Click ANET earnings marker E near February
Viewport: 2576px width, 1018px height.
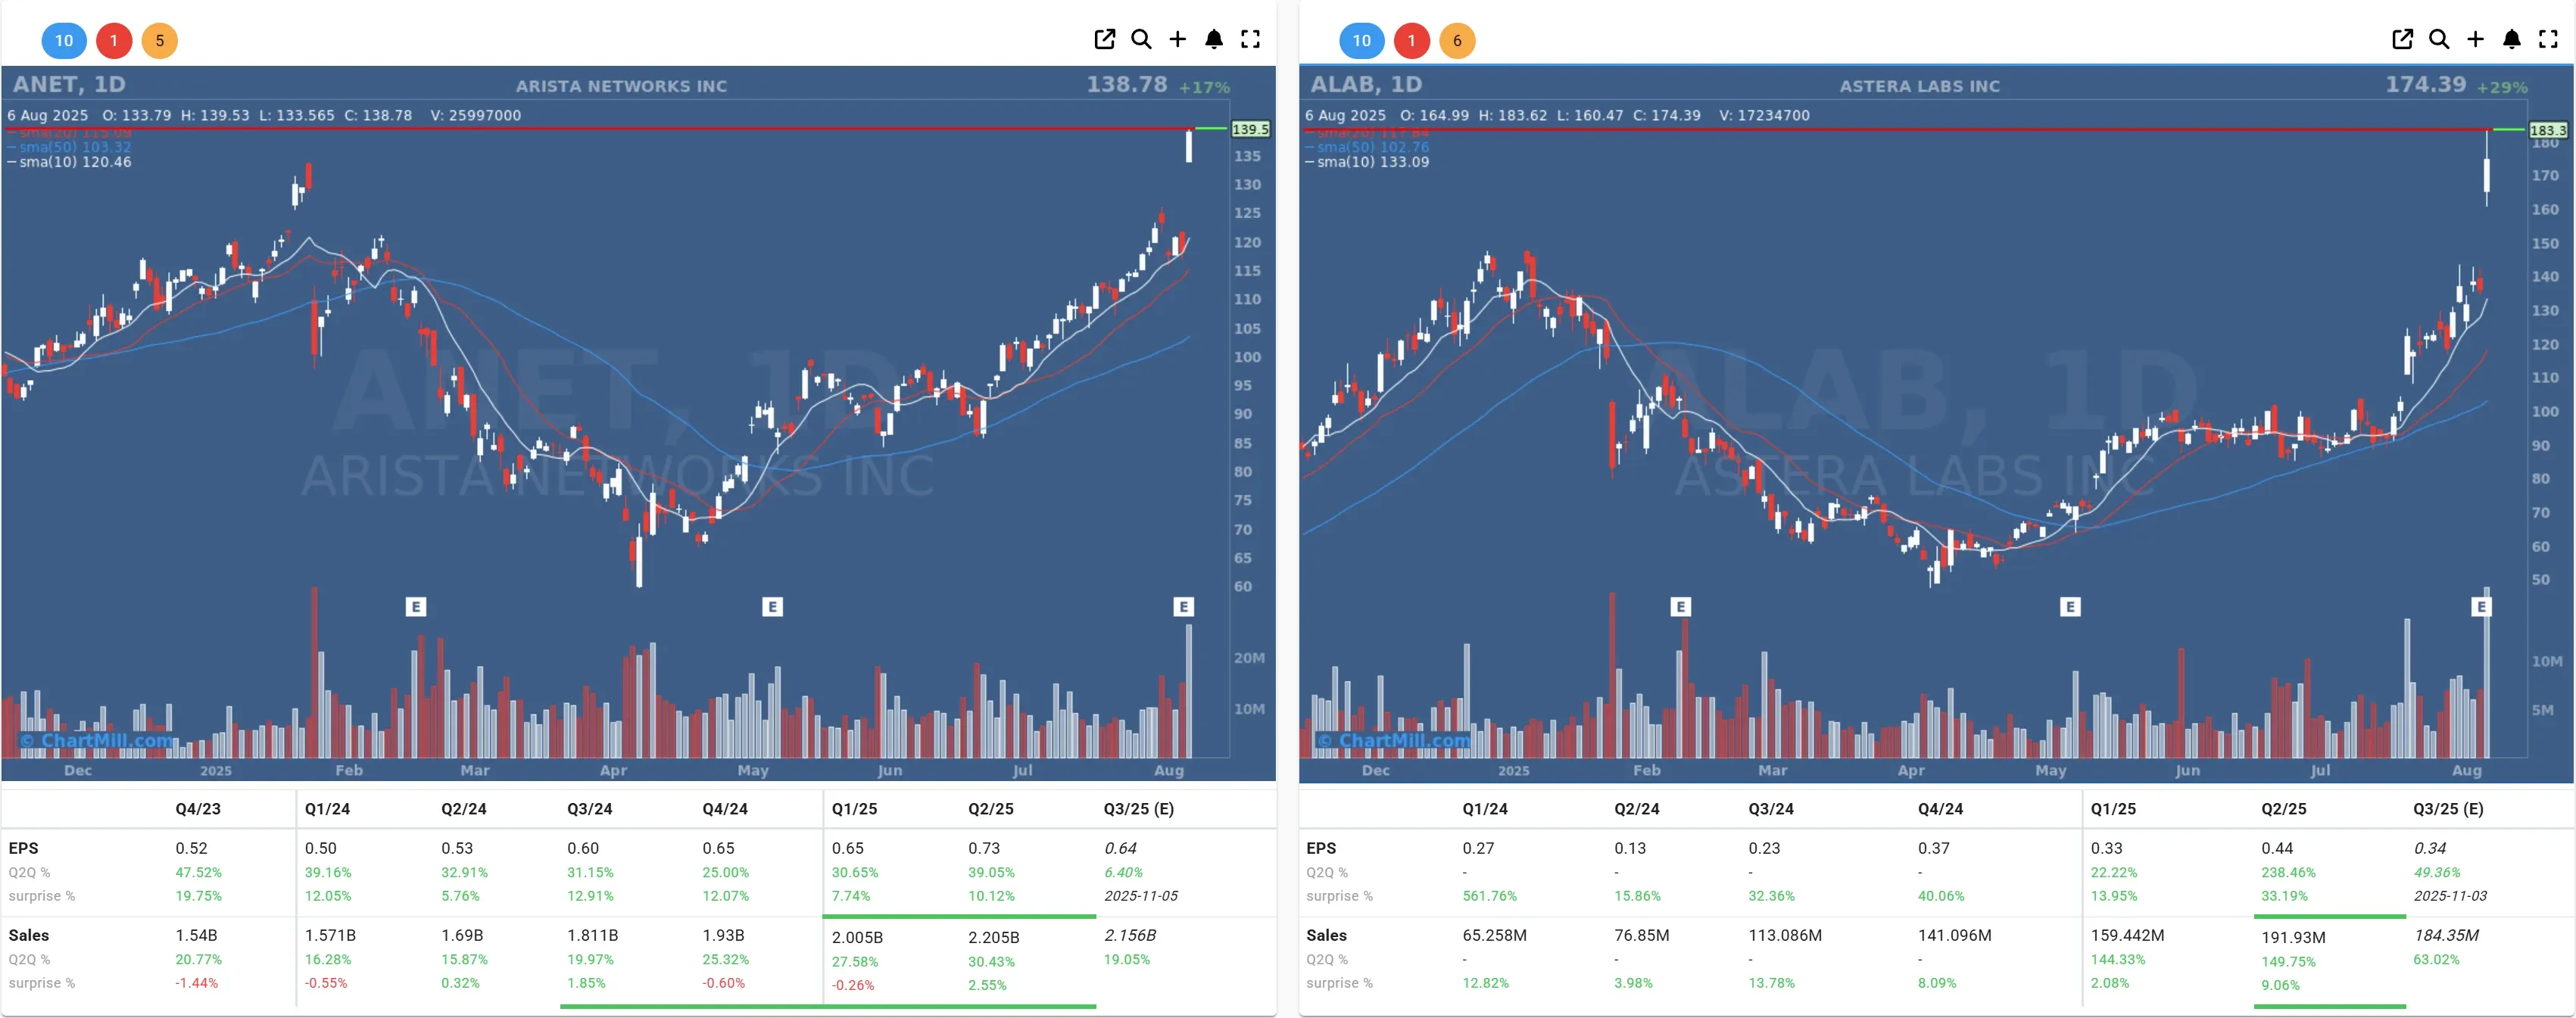[416, 606]
